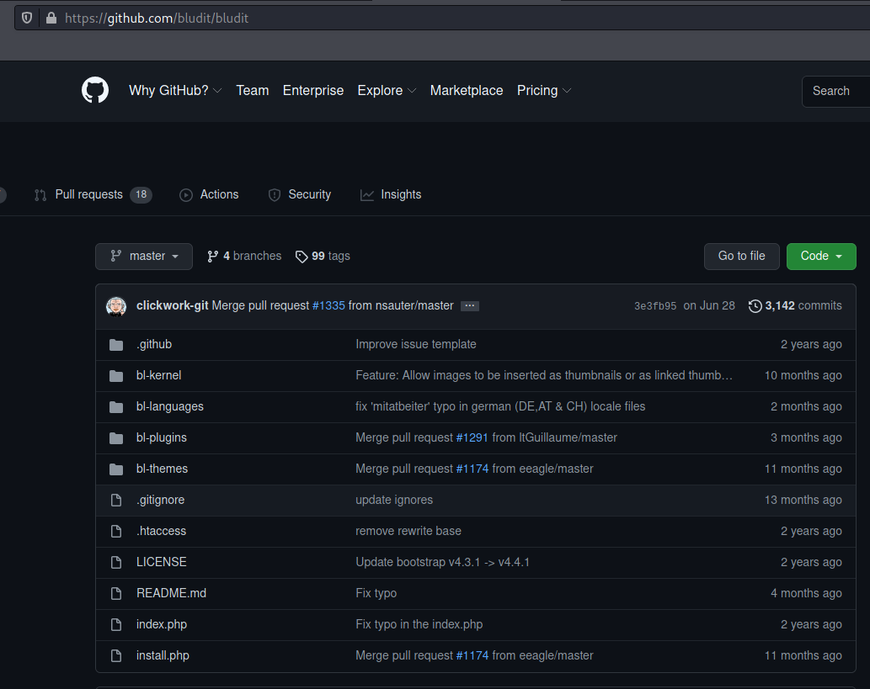View the 4 branches link

[244, 256]
